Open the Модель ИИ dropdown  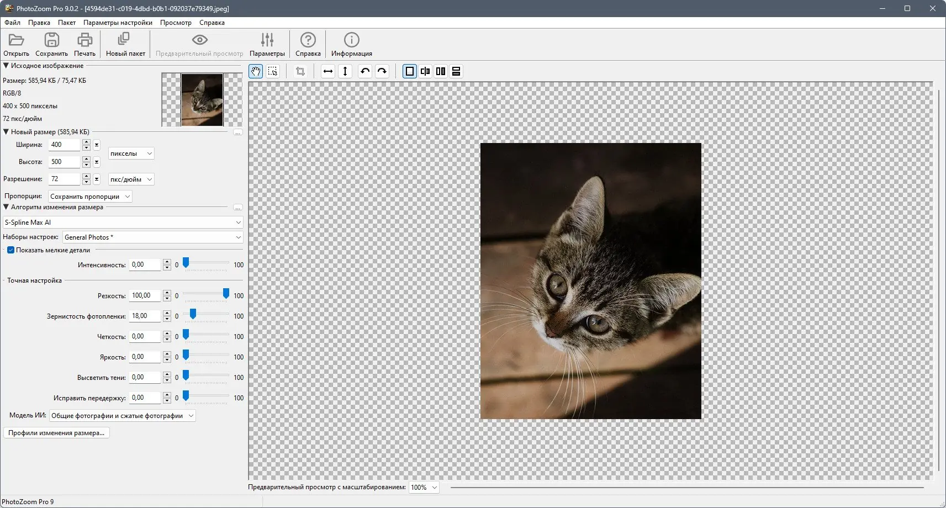point(123,416)
